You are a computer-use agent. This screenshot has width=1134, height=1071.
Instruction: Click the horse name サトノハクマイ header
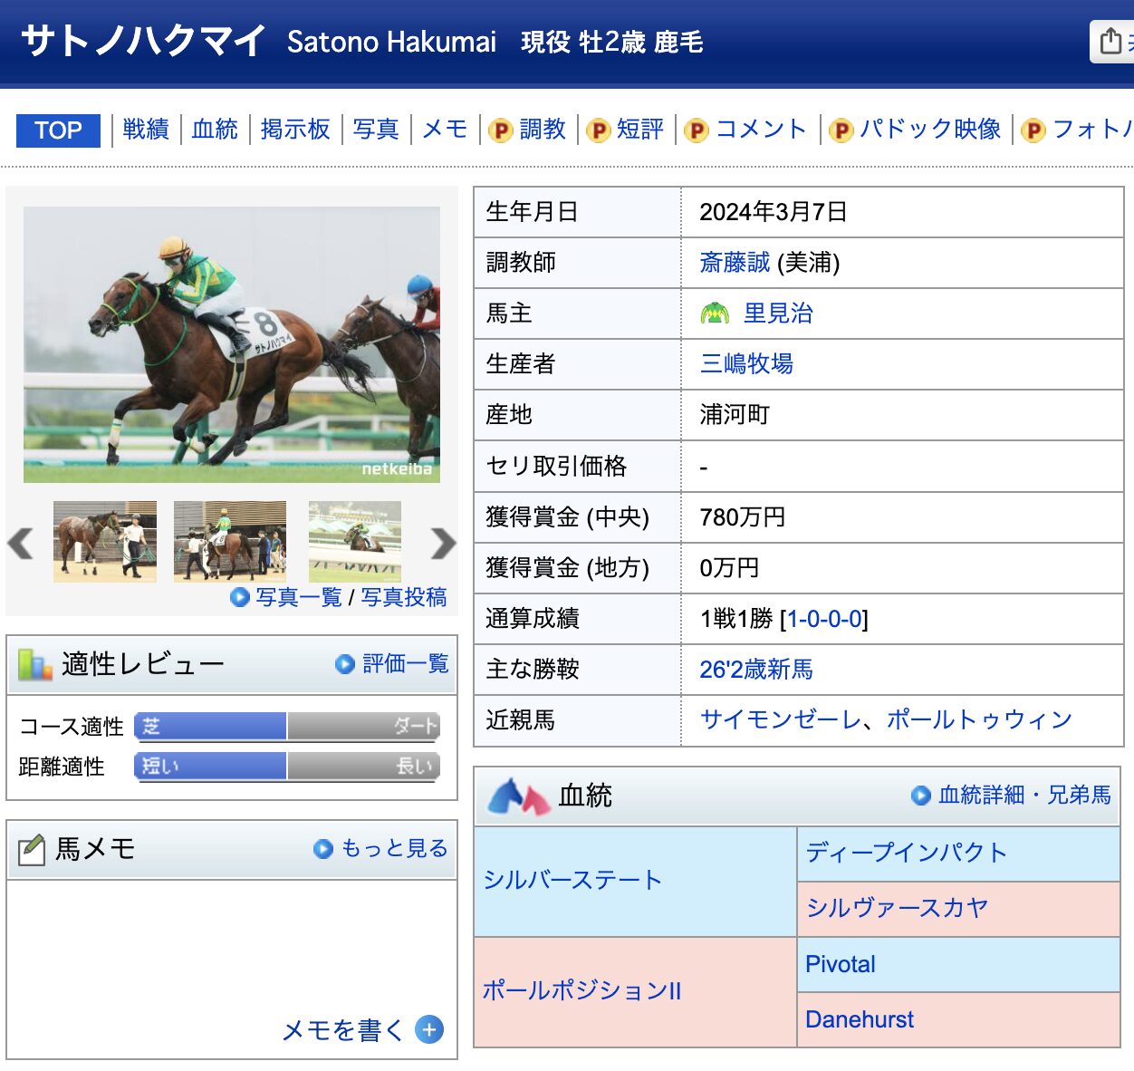pos(143,41)
